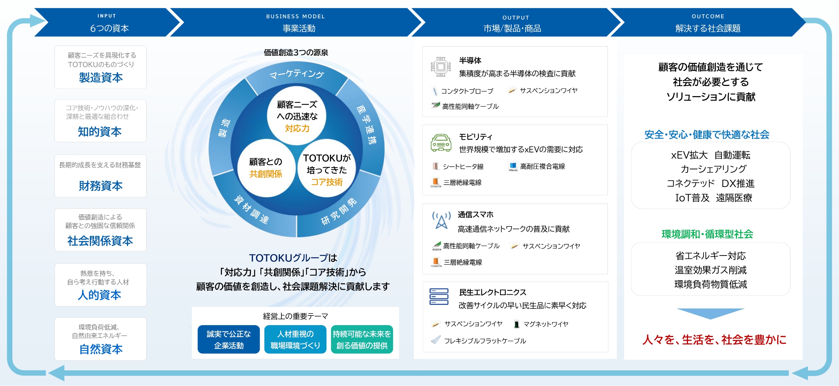Screen dimensions: 839x386
Task: Click the ソリューションに貢献 text
Action: click(711, 97)
